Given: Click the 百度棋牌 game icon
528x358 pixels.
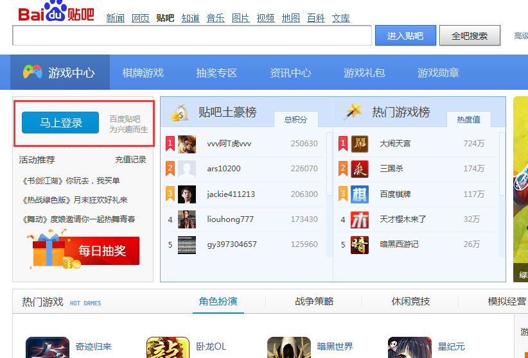Looking at the screenshot, I should click(x=360, y=194).
